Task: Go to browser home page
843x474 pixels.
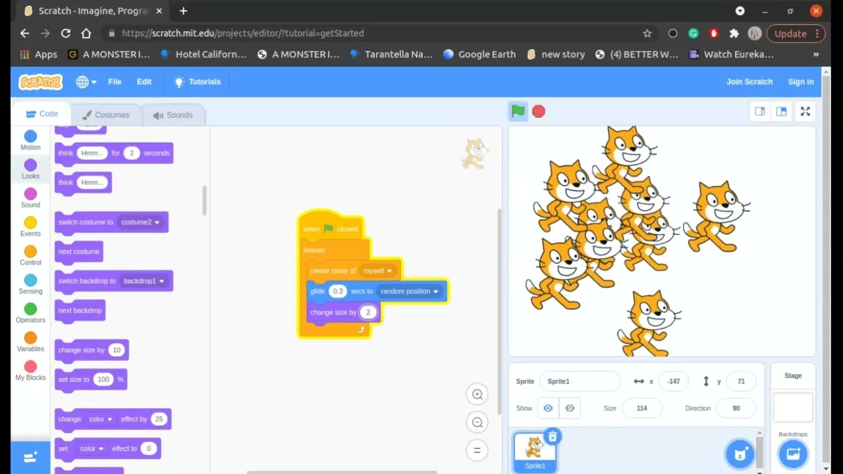Action: click(86, 33)
